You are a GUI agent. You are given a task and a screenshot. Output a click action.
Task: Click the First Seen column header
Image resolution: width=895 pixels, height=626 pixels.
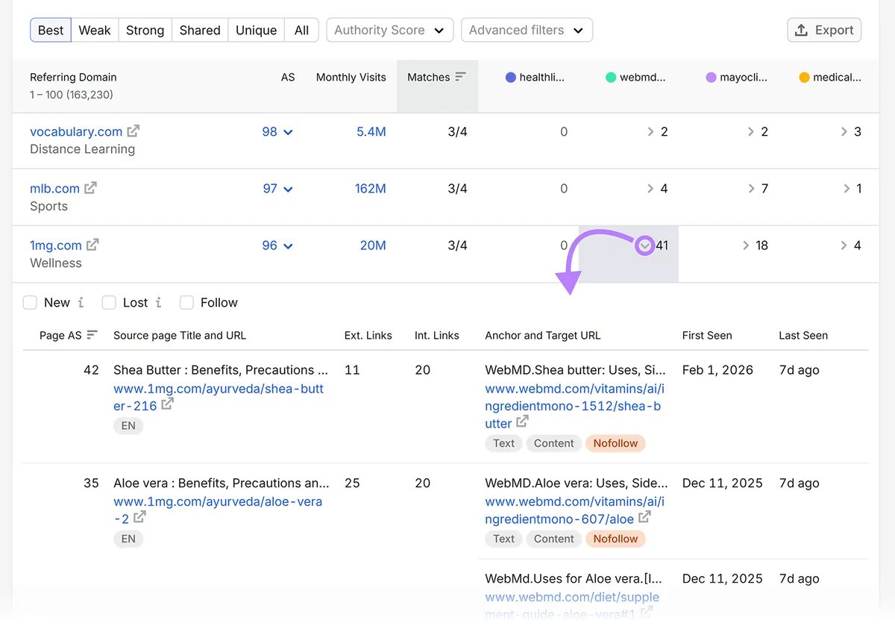[707, 335]
